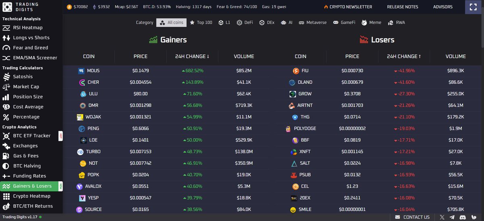Open Percentage calculator

click(x=21, y=117)
